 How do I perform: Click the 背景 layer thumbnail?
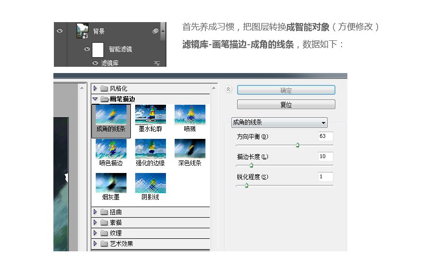pyautogui.click(x=82, y=31)
